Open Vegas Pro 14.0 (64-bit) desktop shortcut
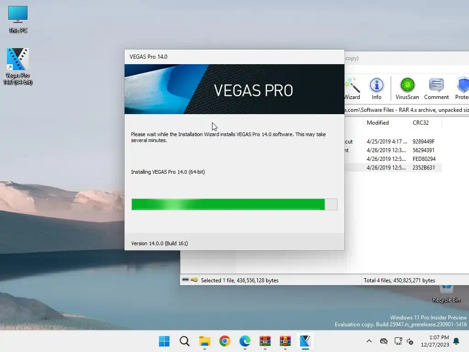The height and width of the screenshot is (352, 469). 18,66
